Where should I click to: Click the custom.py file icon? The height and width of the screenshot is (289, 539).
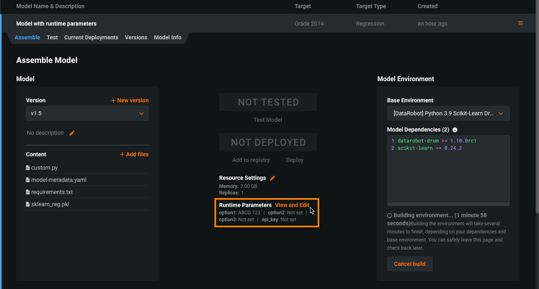[28, 168]
